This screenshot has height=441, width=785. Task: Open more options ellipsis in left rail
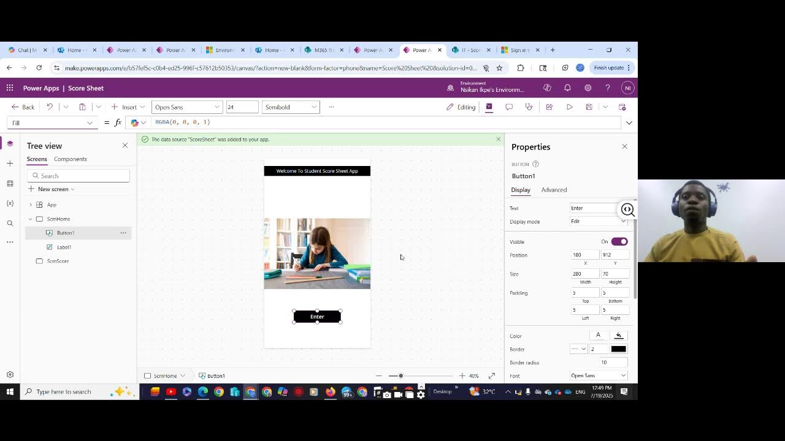point(10,242)
